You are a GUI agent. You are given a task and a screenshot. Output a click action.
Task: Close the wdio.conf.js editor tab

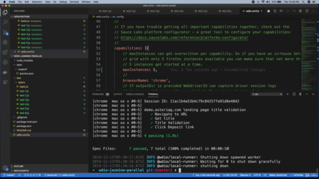(x=262, y=11)
